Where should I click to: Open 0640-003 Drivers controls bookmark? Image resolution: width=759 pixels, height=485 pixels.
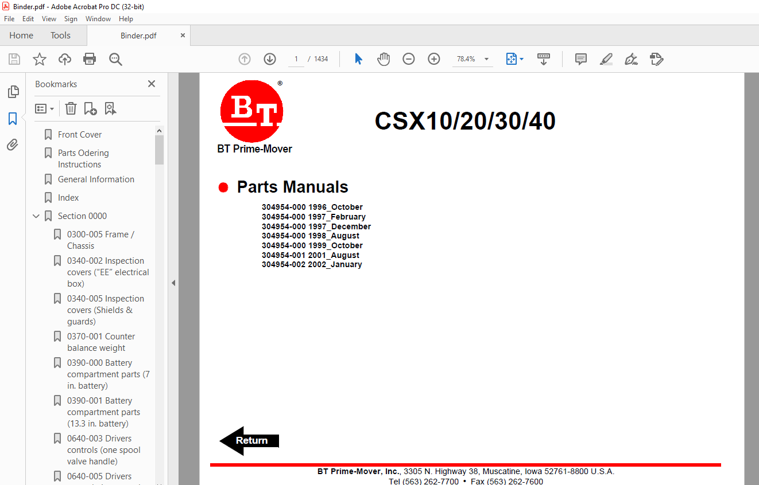(104, 450)
